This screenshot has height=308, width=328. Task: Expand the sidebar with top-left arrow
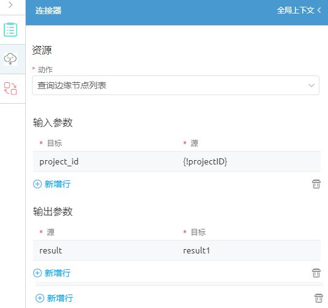pyautogui.click(x=10, y=5)
